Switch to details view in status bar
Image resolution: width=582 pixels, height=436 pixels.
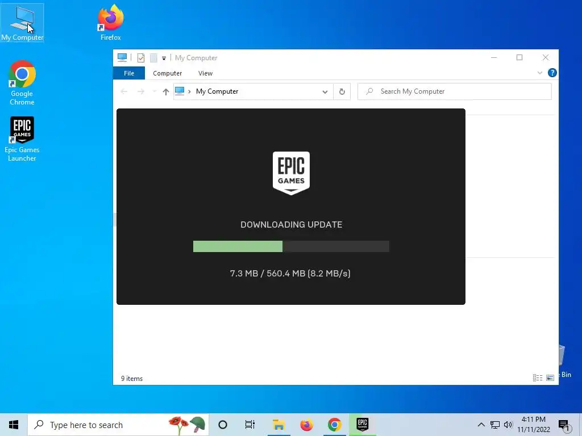click(x=538, y=378)
